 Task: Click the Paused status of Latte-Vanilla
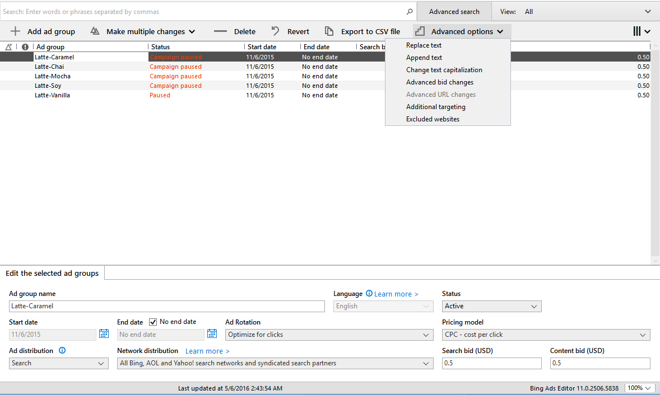tap(160, 95)
